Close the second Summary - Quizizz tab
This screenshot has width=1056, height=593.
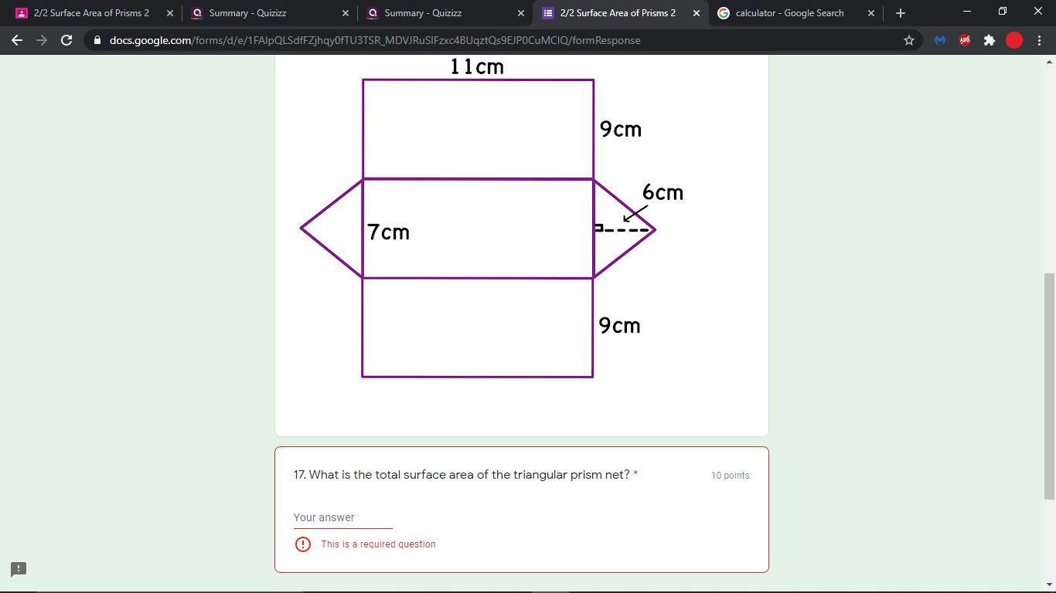pos(520,13)
